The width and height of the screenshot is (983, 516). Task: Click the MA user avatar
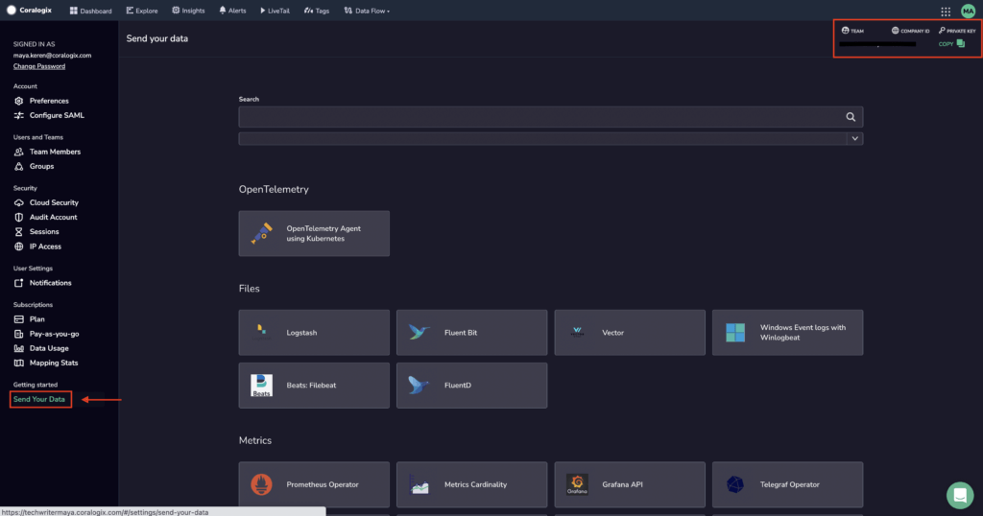[x=968, y=11]
